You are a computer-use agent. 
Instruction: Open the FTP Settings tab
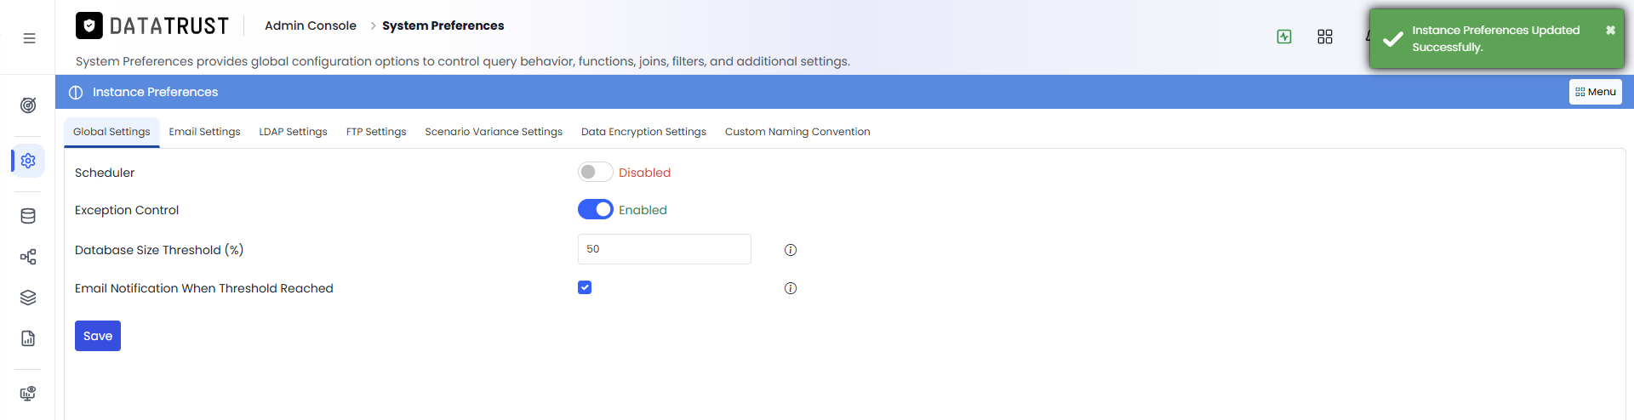(376, 132)
